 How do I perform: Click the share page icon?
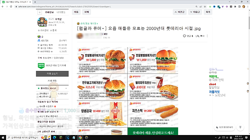(x=201, y=7)
